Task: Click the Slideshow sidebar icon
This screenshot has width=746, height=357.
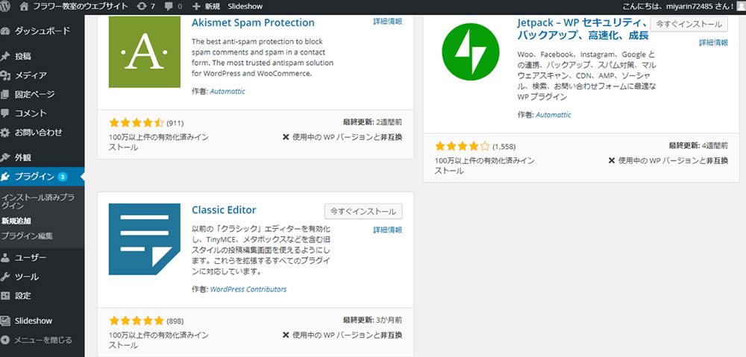Action: tap(5, 321)
